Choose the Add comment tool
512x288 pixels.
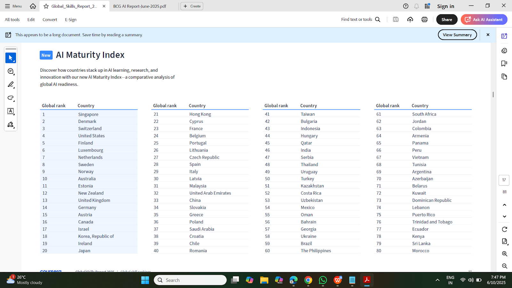click(11, 71)
